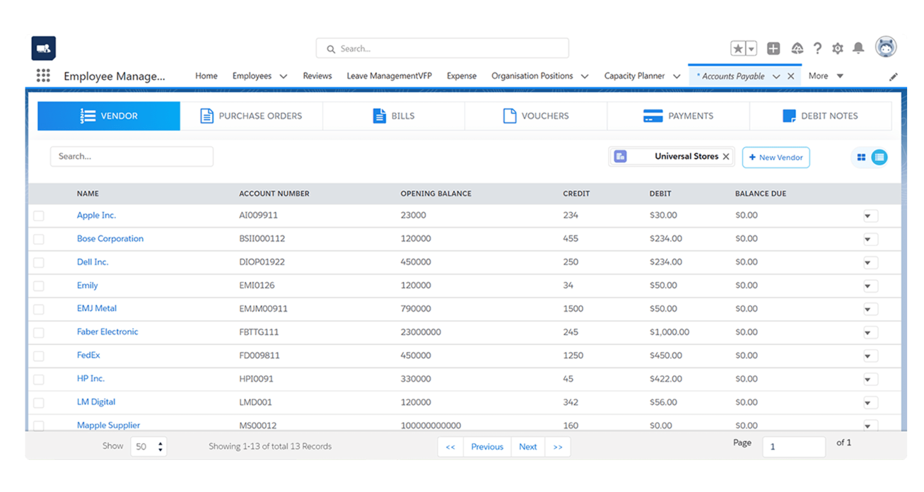Image resolution: width=924 pixels, height=492 pixels.
Task: Expand the Employees navigation dropdown
Action: pos(282,76)
